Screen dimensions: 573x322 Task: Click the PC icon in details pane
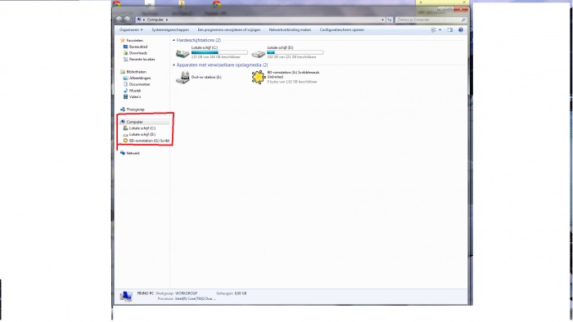pos(126,297)
